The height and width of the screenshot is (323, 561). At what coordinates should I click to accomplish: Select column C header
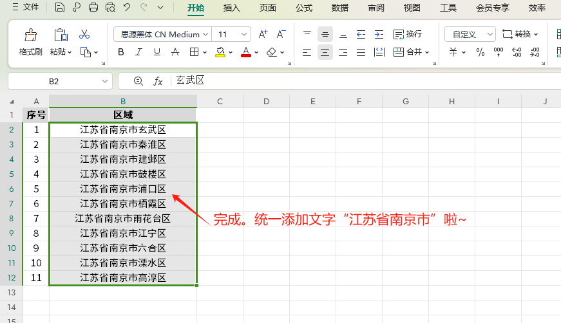pos(220,102)
